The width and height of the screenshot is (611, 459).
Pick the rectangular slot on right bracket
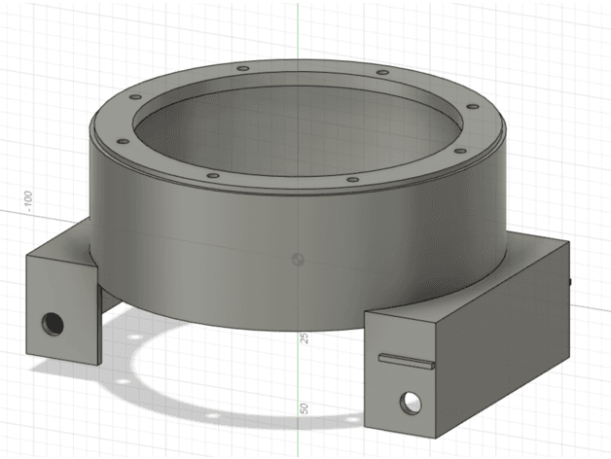click(x=407, y=361)
